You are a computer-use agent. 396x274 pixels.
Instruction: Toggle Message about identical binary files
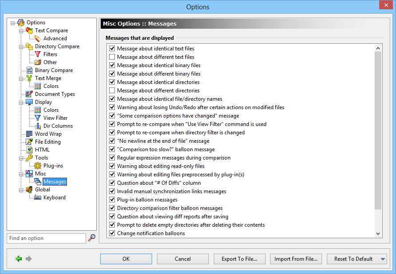(112, 65)
